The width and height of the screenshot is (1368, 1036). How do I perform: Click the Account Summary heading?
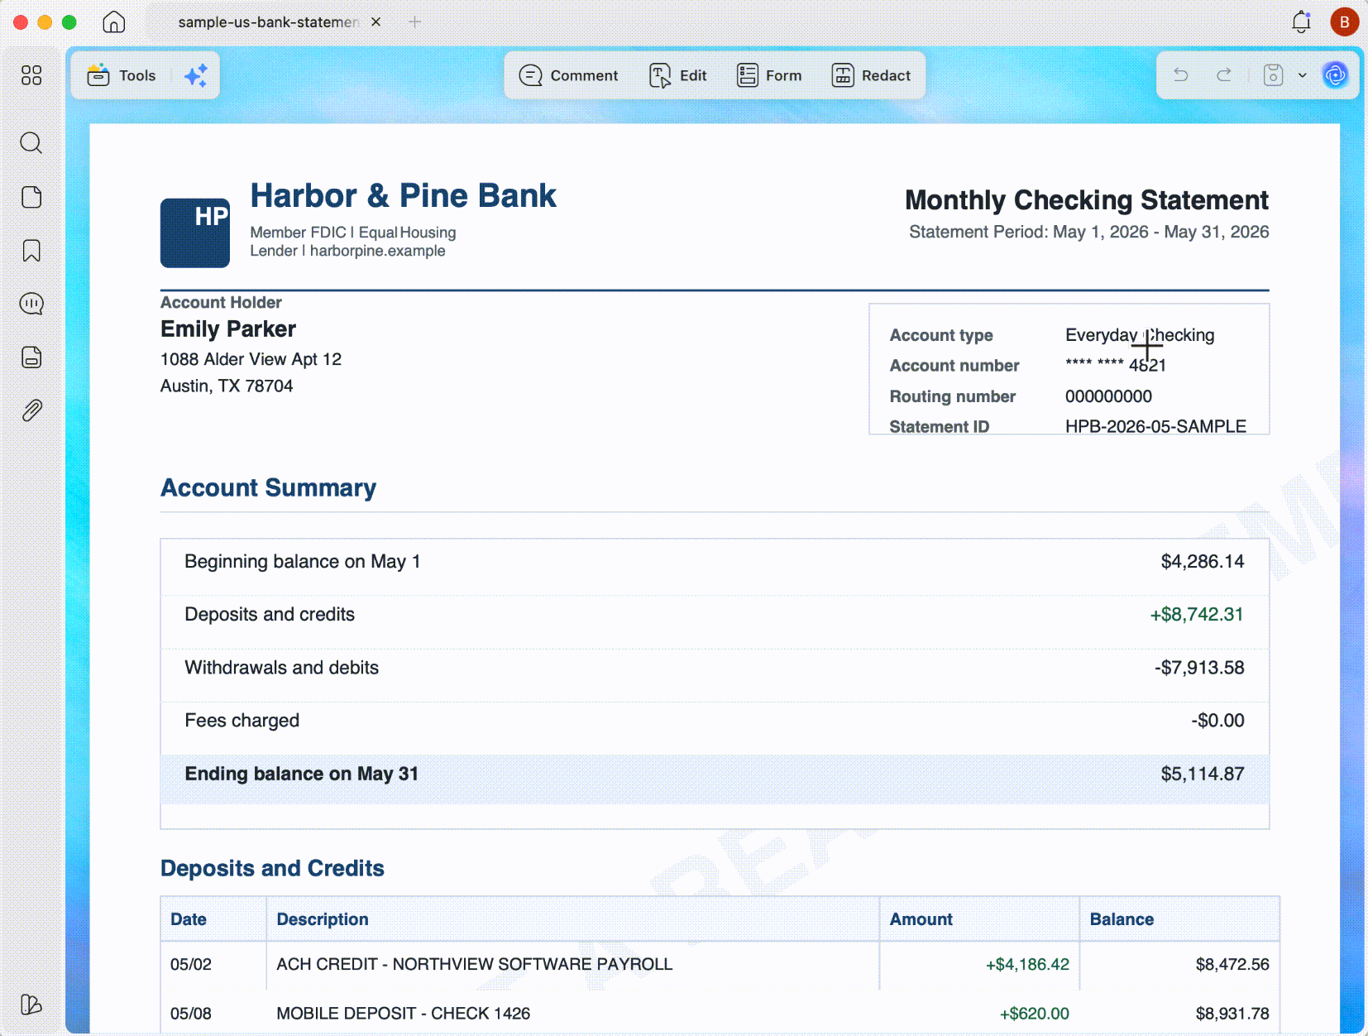coord(268,488)
